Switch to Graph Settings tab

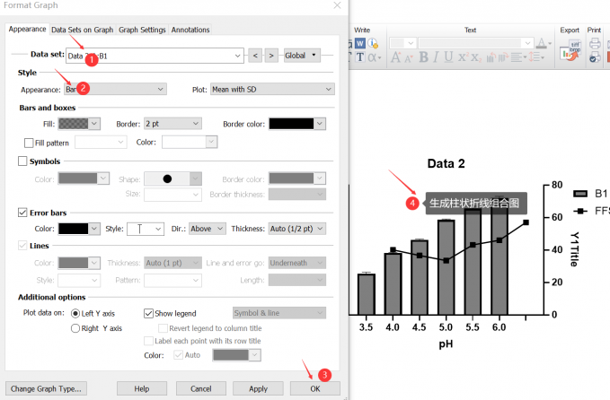142,30
